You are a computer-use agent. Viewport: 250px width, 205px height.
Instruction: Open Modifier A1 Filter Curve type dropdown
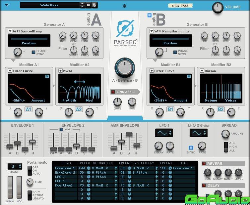click(10, 71)
